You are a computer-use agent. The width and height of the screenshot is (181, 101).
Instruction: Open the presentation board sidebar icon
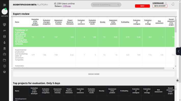coord(5,25)
